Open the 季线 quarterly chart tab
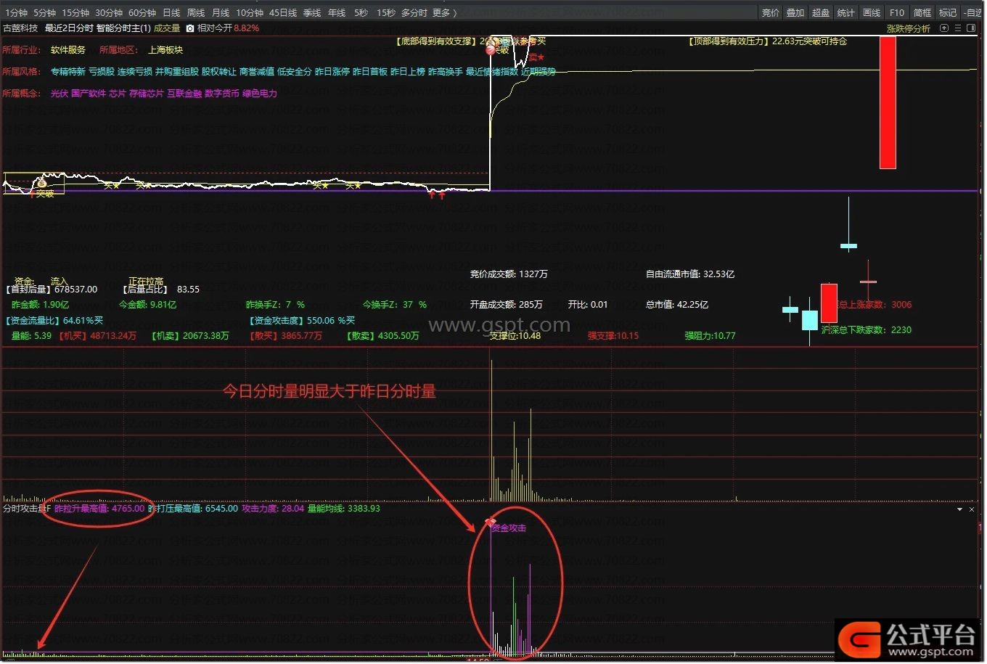This screenshot has width=987, height=664. 312,13
